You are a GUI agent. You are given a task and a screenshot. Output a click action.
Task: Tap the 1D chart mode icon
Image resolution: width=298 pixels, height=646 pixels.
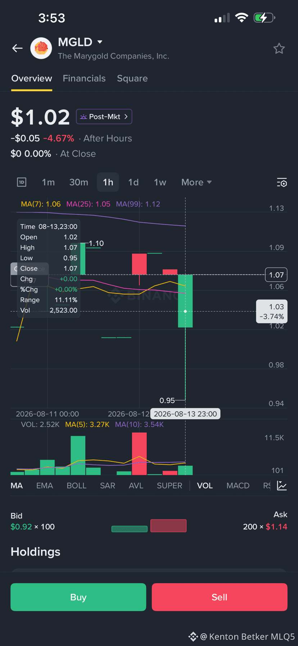tap(22, 182)
